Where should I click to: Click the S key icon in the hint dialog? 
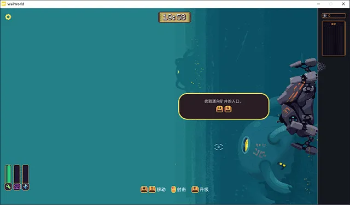coord(228,109)
